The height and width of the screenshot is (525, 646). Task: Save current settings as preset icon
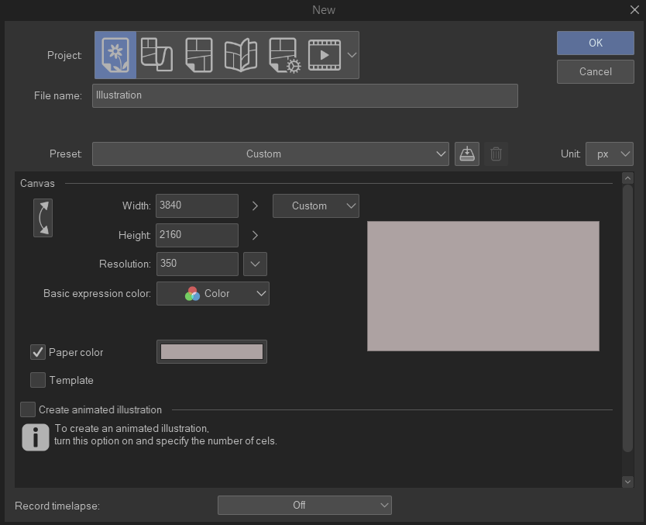click(x=467, y=154)
